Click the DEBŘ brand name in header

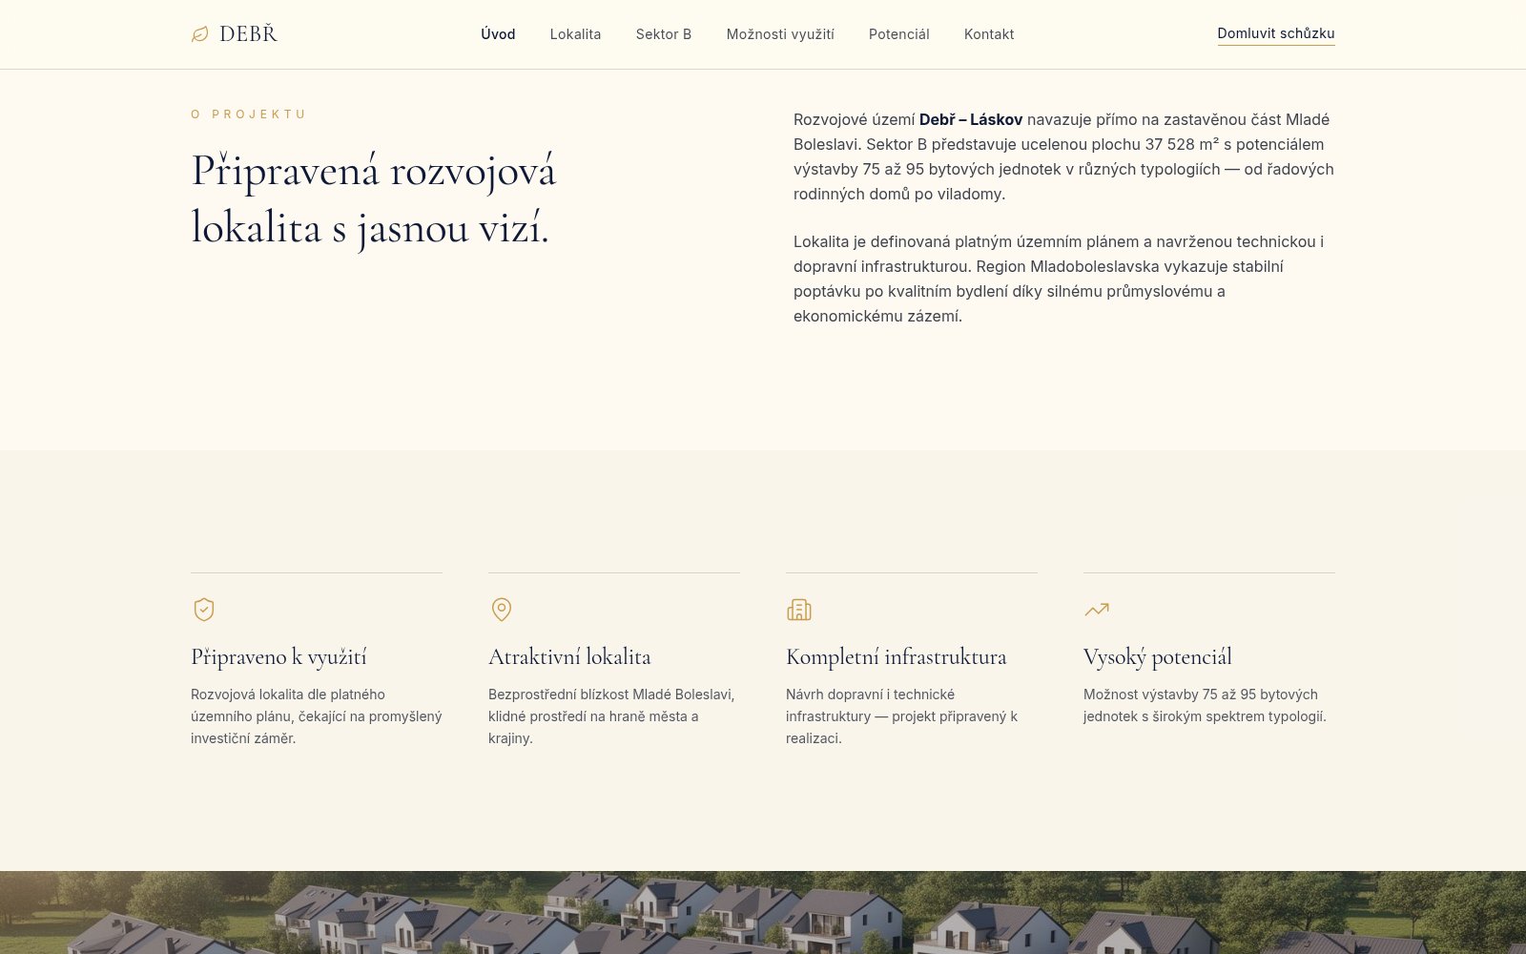coord(248,34)
